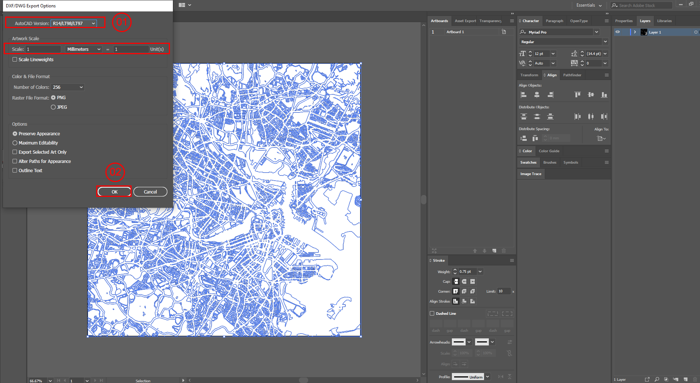Viewport: 700px width, 383px height.
Task: Click OK to confirm export options
Action: (114, 192)
